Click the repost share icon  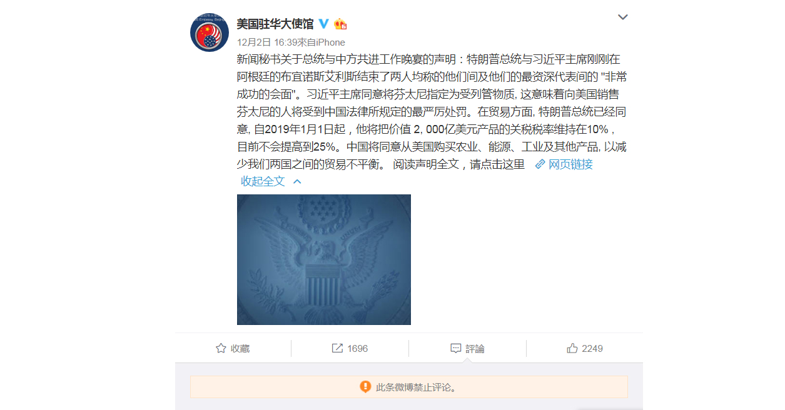coord(337,348)
